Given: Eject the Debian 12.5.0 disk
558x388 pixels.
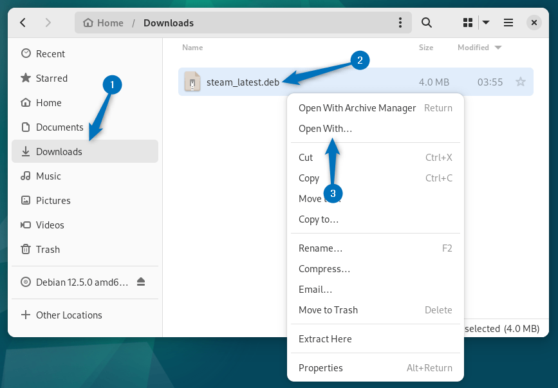Looking at the screenshot, I should point(142,282).
